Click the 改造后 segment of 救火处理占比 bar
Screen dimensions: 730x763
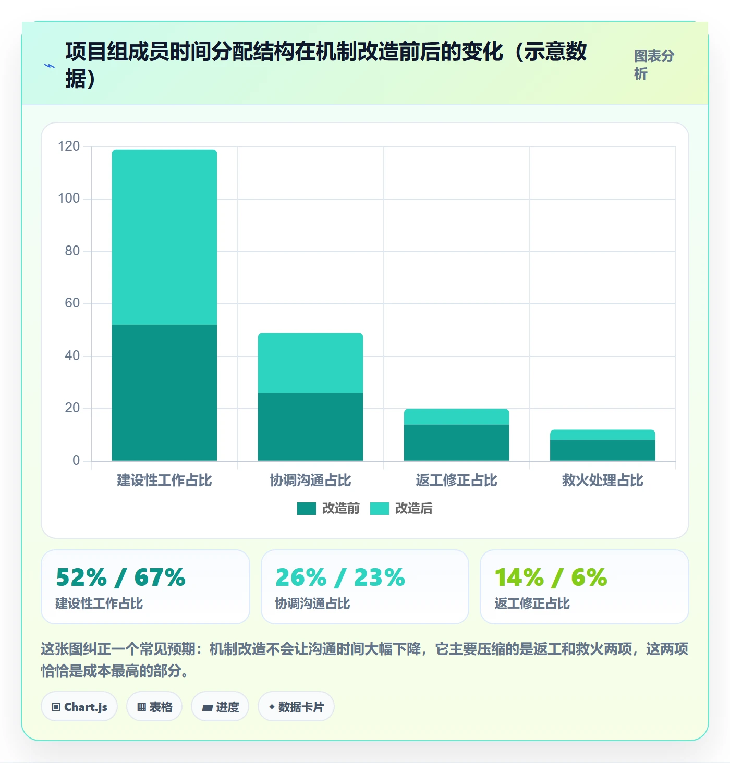pos(602,435)
